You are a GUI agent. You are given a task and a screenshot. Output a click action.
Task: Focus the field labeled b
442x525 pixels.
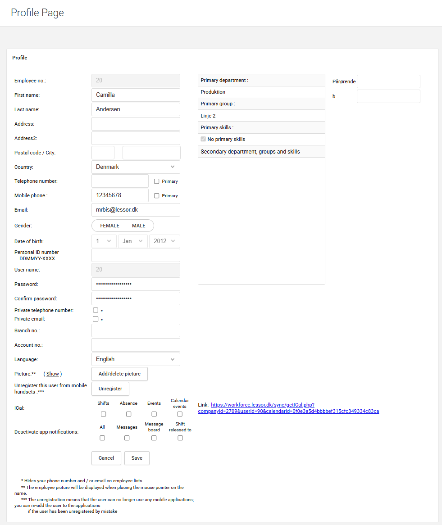point(388,96)
